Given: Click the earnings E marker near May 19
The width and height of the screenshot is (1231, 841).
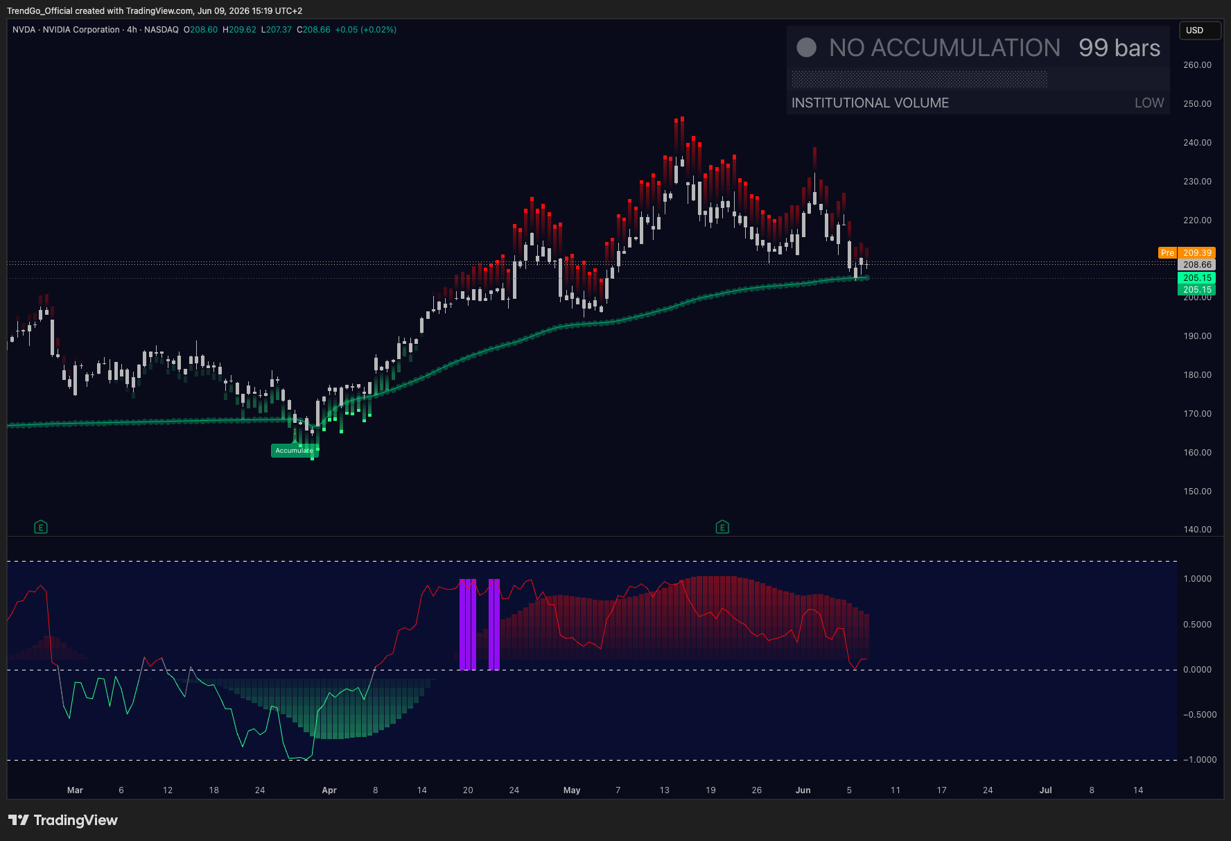Looking at the screenshot, I should click(722, 528).
